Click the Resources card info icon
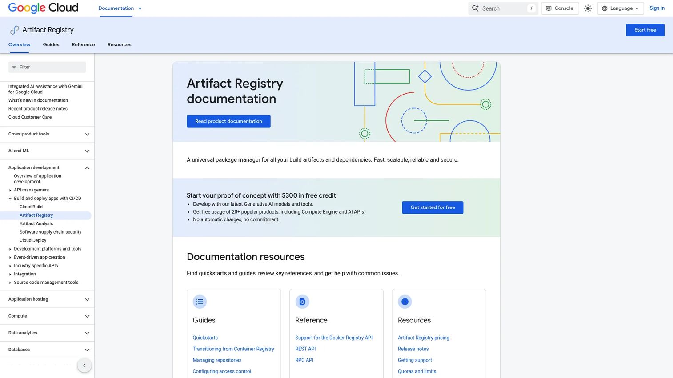 (405, 302)
